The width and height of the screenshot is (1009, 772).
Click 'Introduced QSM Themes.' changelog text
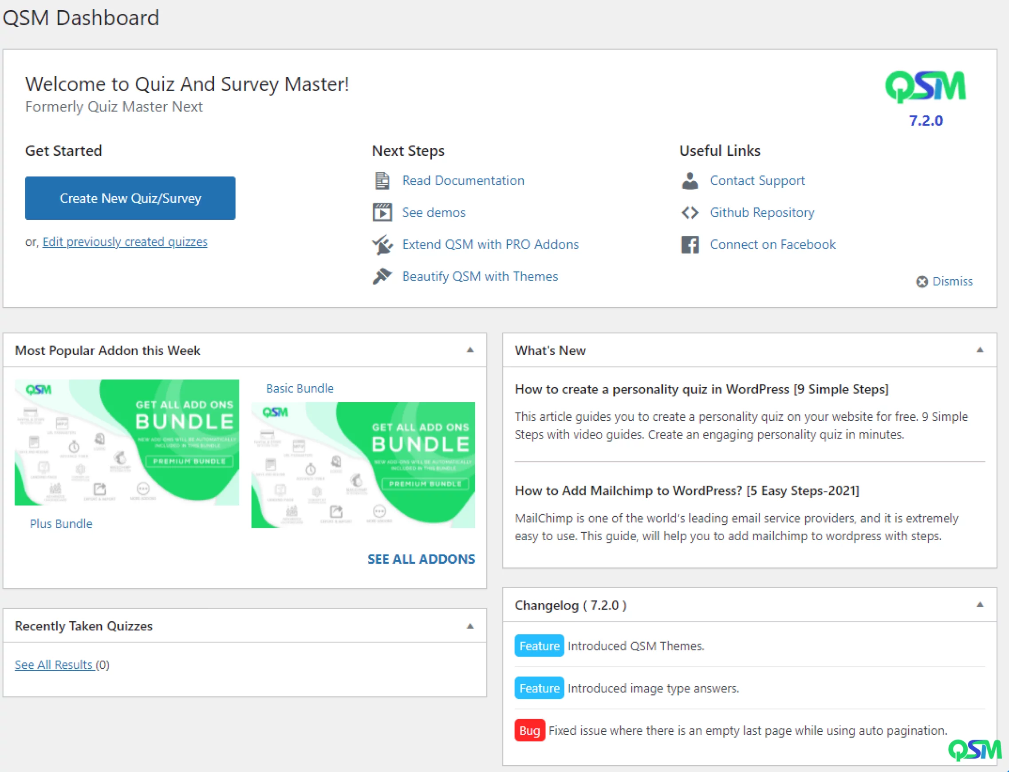636,645
